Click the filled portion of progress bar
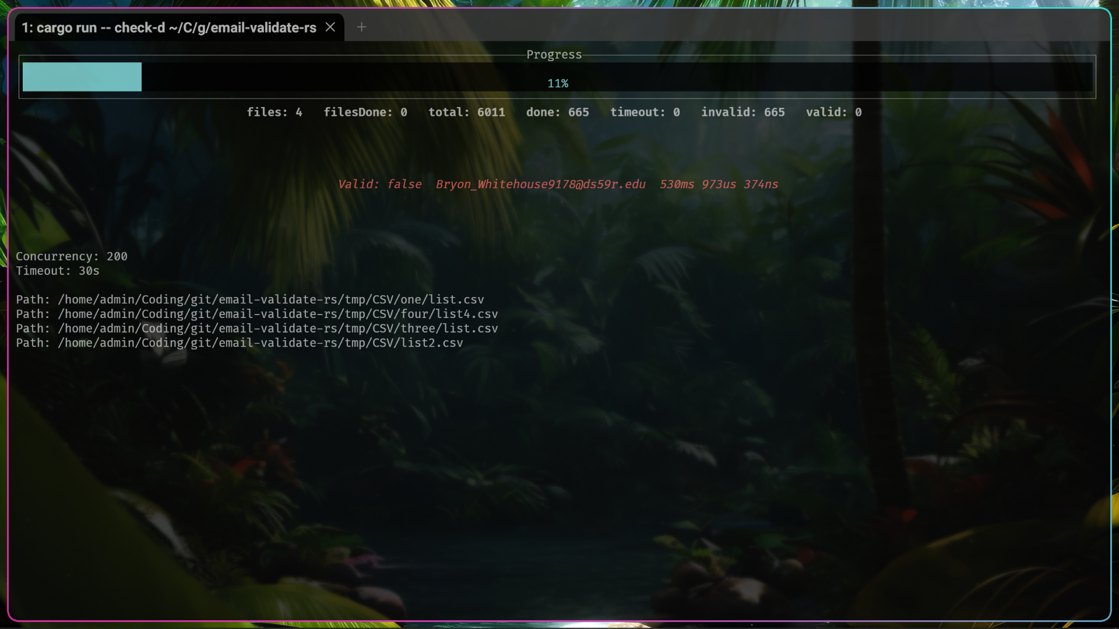Image resolution: width=1119 pixels, height=629 pixels. (x=82, y=77)
